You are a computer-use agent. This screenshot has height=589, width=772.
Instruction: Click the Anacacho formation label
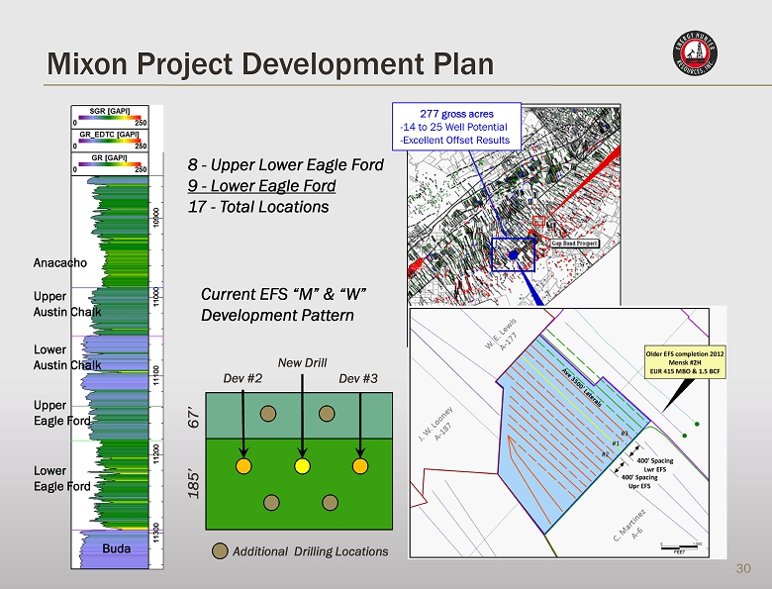[x=61, y=262]
